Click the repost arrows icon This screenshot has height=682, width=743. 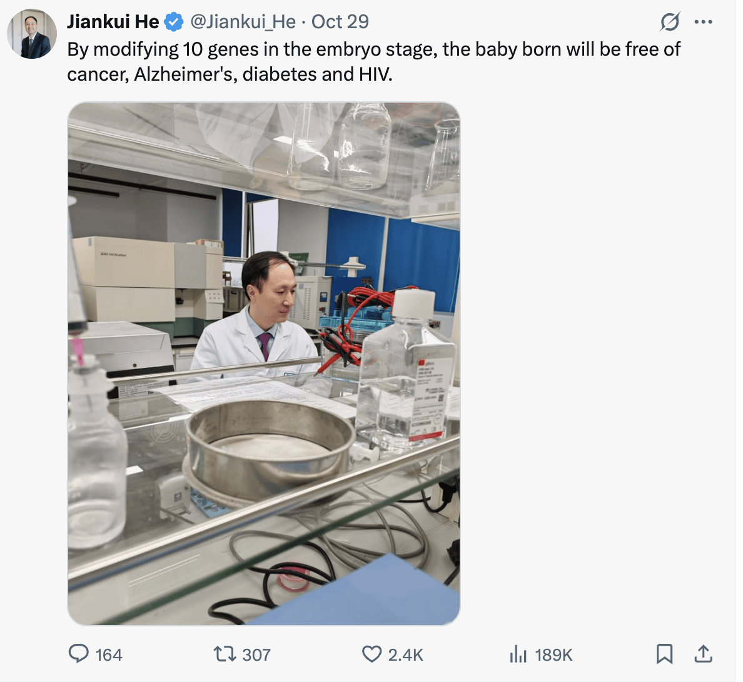pyautogui.click(x=225, y=654)
